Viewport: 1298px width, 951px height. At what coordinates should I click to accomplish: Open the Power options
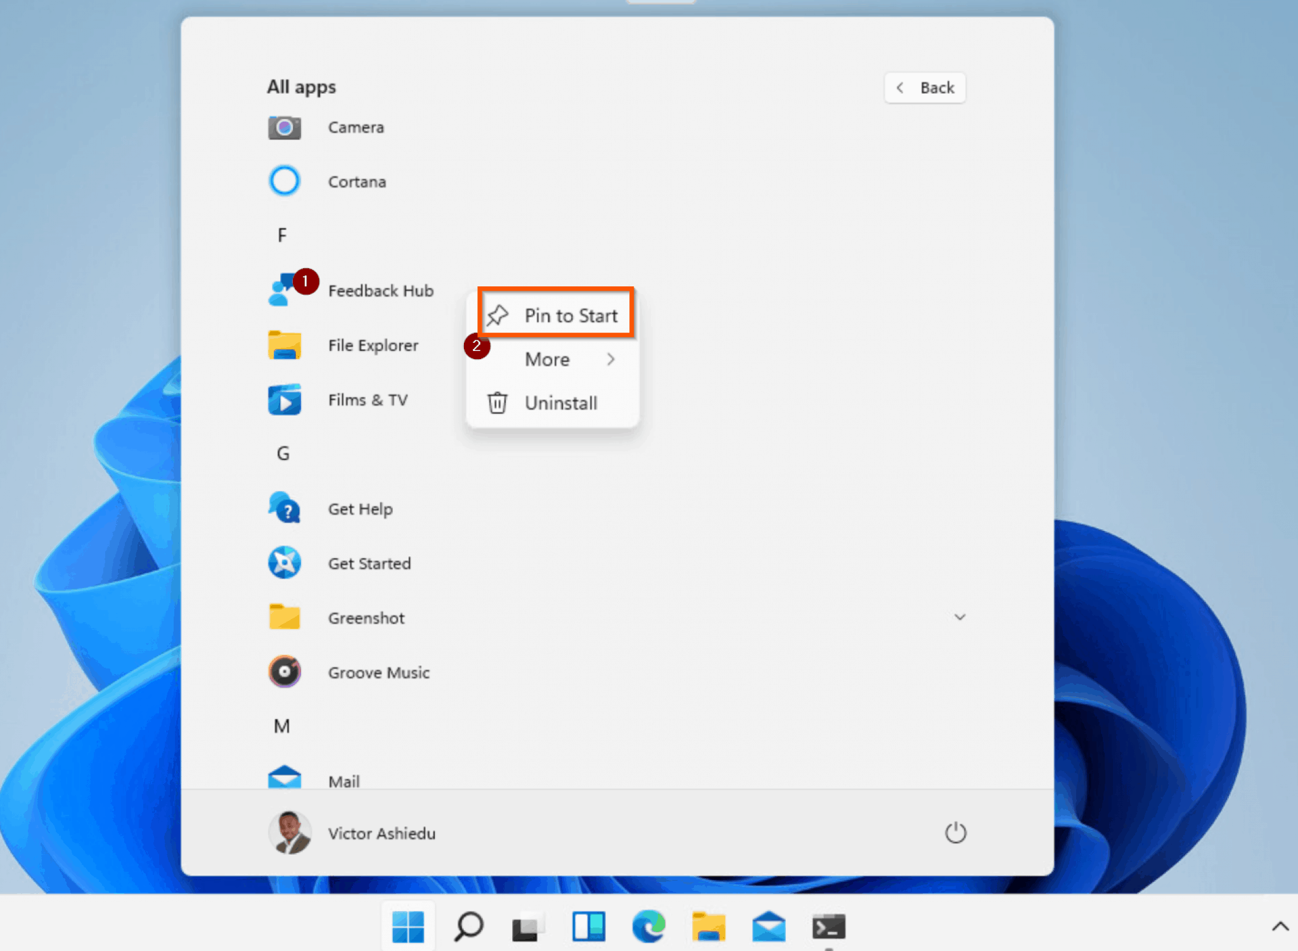(x=955, y=833)
